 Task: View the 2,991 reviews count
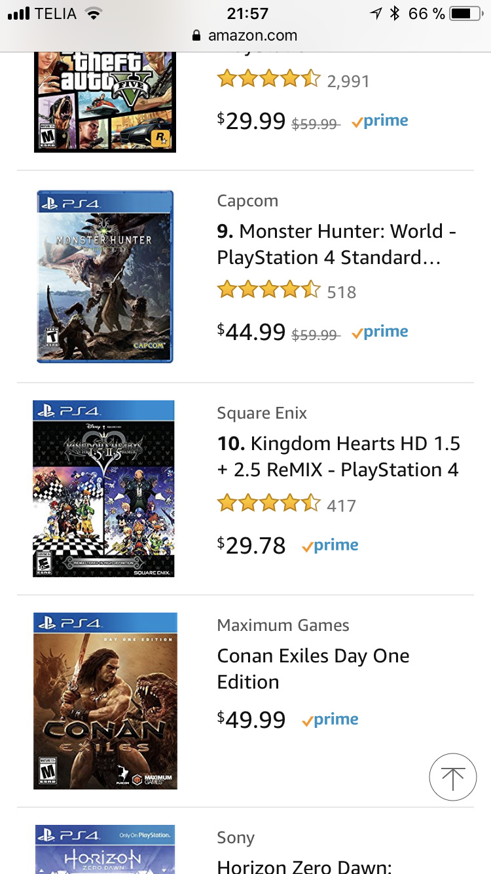348,81
